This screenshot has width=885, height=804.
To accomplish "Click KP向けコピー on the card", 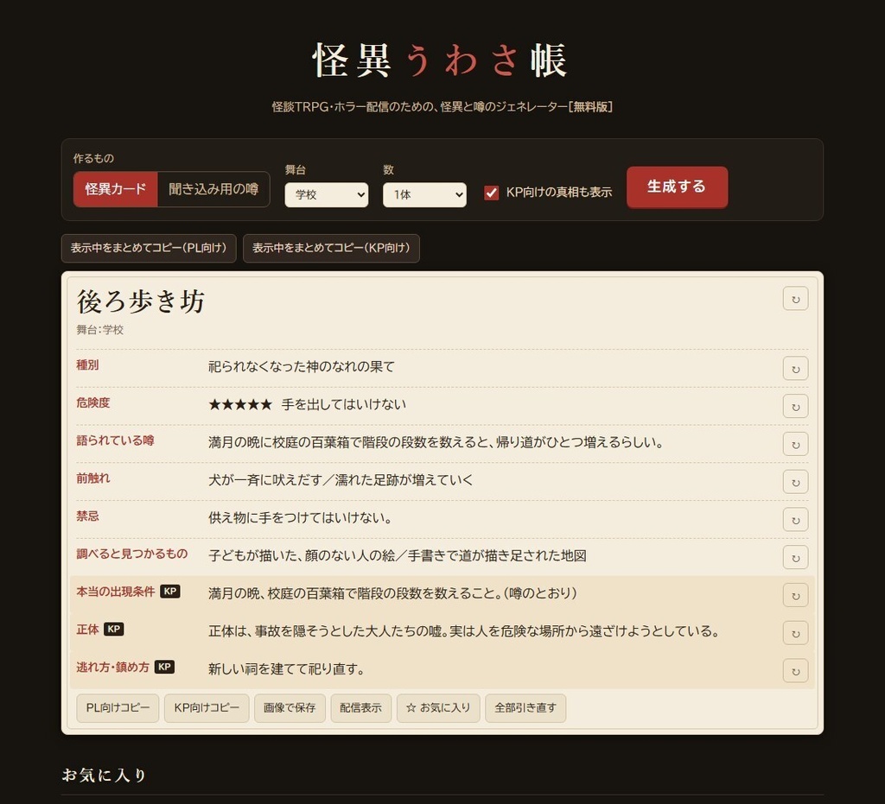I will click(207, 708).
